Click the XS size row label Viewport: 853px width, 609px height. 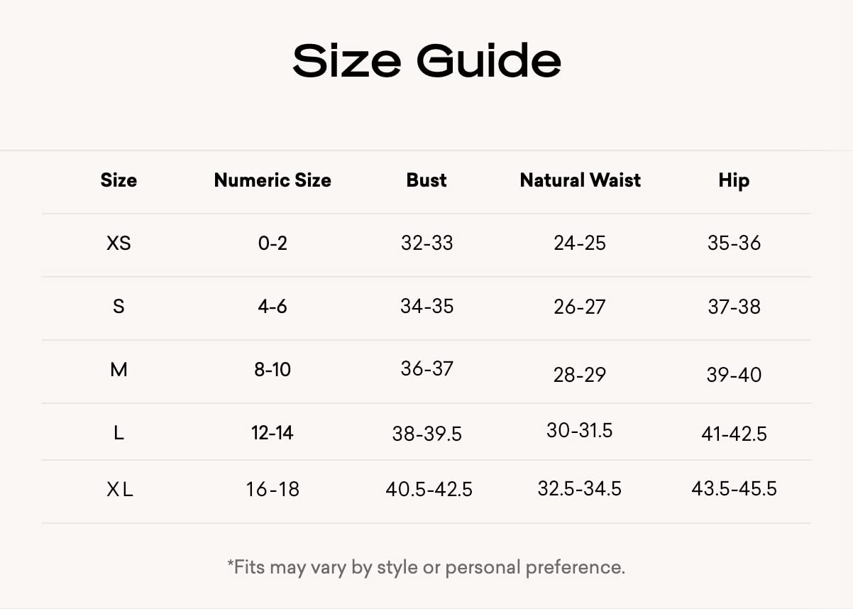click(119, 243)
